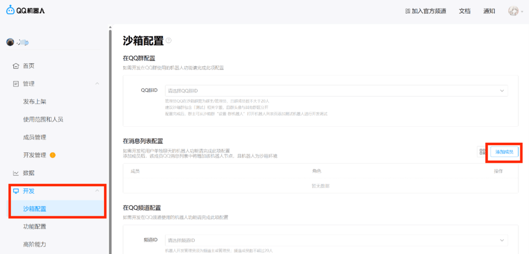Click the 添加成员 button
This screenshot has height=254, width=529.
coord(504,152)
